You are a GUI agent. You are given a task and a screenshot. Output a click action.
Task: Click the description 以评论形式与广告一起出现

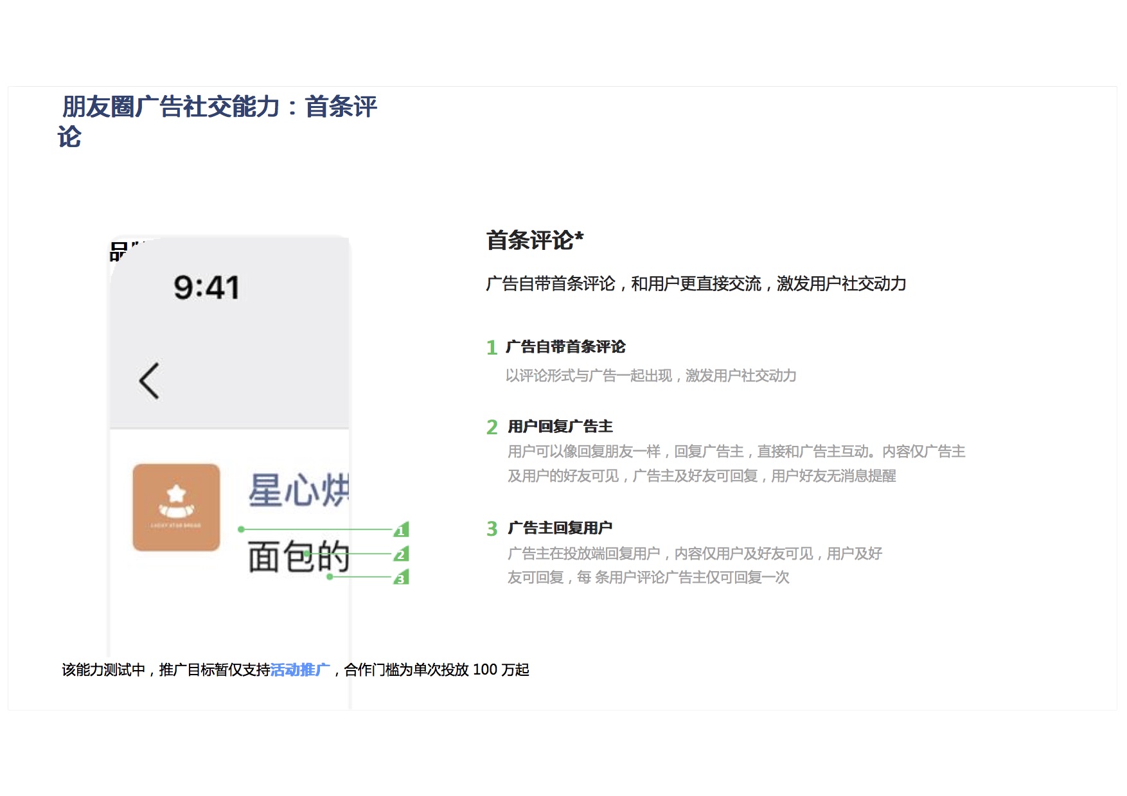650,376
